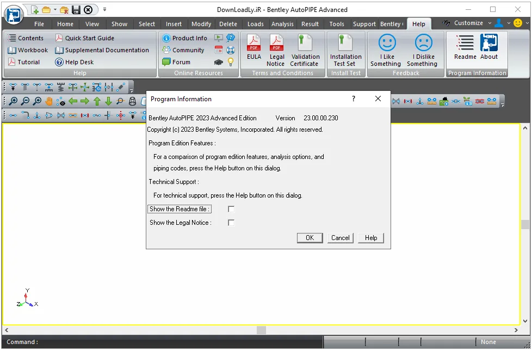532x350 pixels.
Task: Switch to the Home ribbon tab
Action: [x=65, y=24]
